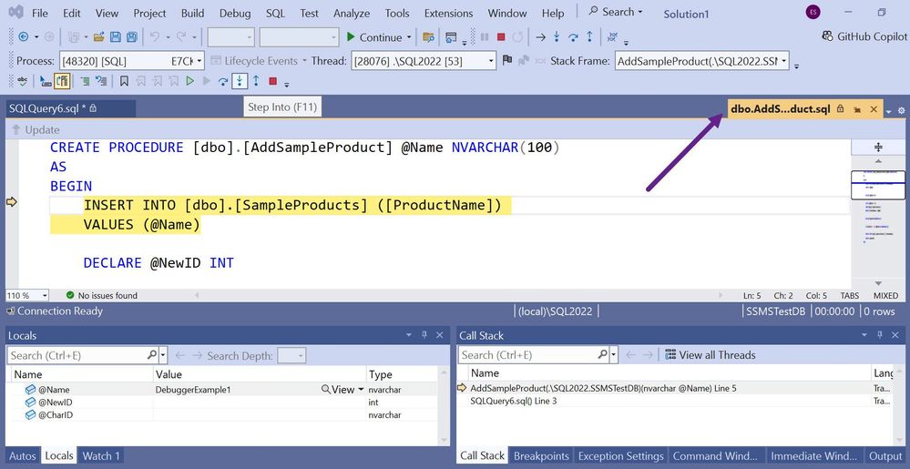The image size is (910, 469).
Task: Switch to the Exception Settings tab
Action: coord(620,455)
